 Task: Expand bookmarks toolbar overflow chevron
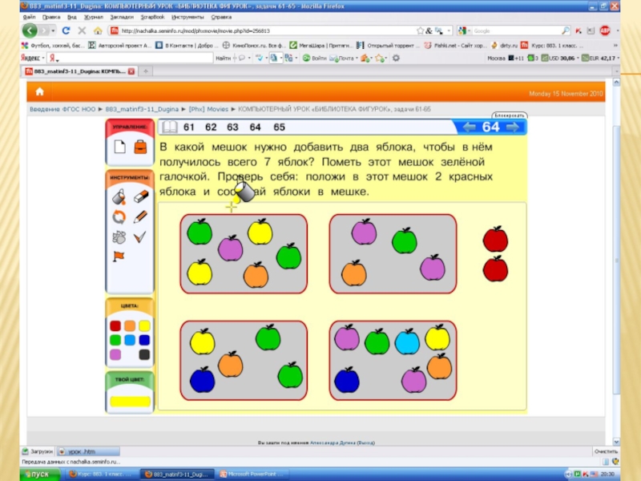615,46
